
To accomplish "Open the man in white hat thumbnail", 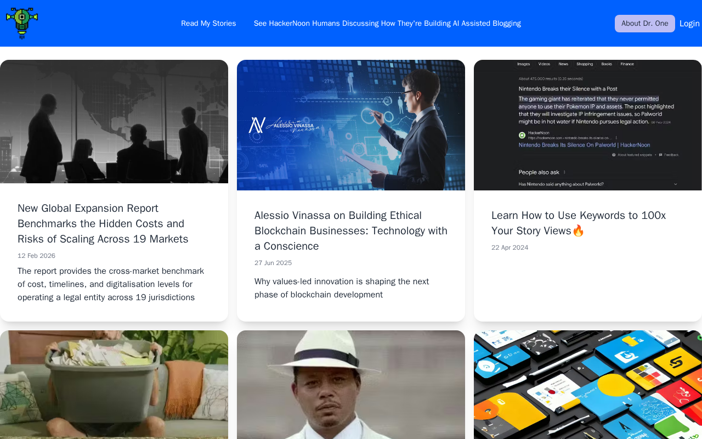I will 351,385.
